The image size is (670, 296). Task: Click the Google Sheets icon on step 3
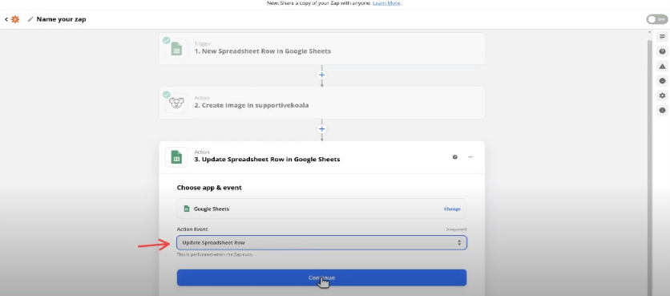(x=176, y=157)
